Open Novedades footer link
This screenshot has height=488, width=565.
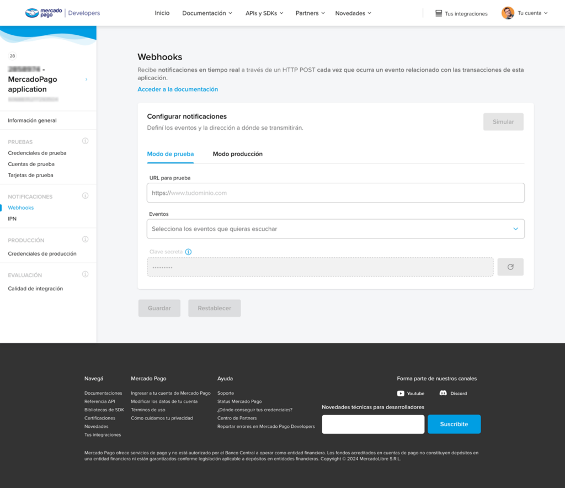pyautogui.click(x=96, y=426)
